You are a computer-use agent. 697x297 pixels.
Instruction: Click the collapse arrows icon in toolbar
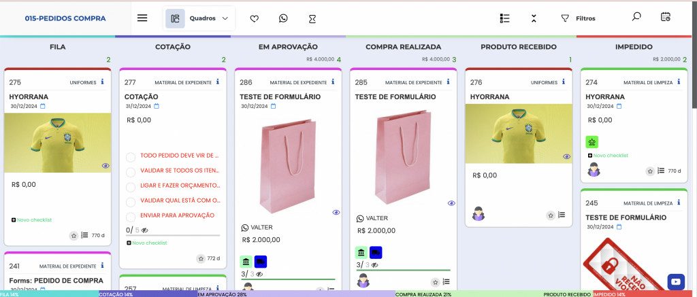tap(534, 18)
